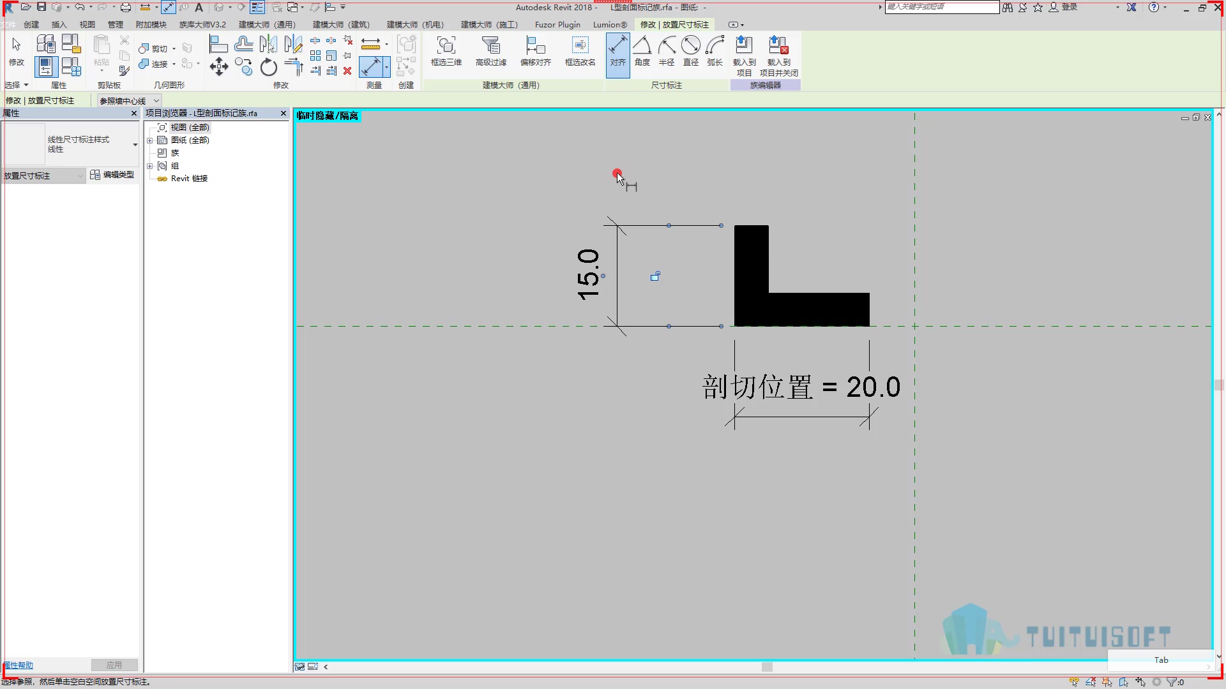The image size is (1226, 689).
Task: Click the Measure ruler tool icon
Action: point(370,44)
